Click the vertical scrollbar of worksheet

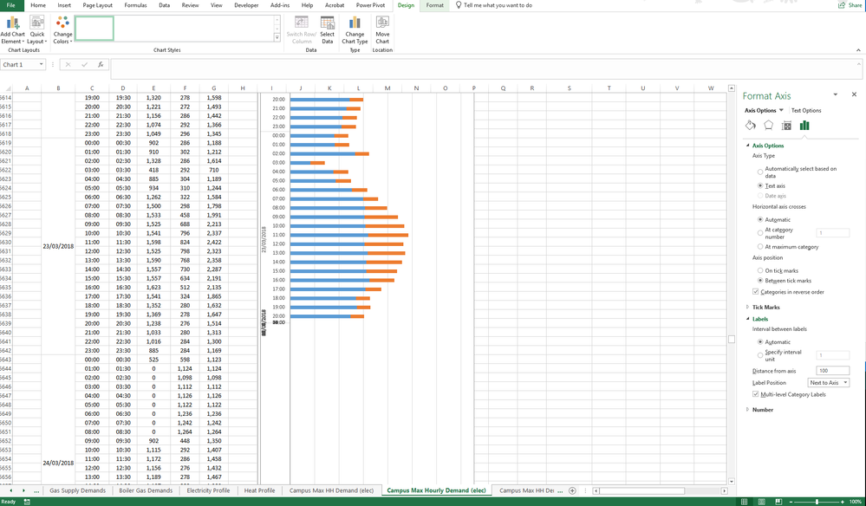coord(732,339)
